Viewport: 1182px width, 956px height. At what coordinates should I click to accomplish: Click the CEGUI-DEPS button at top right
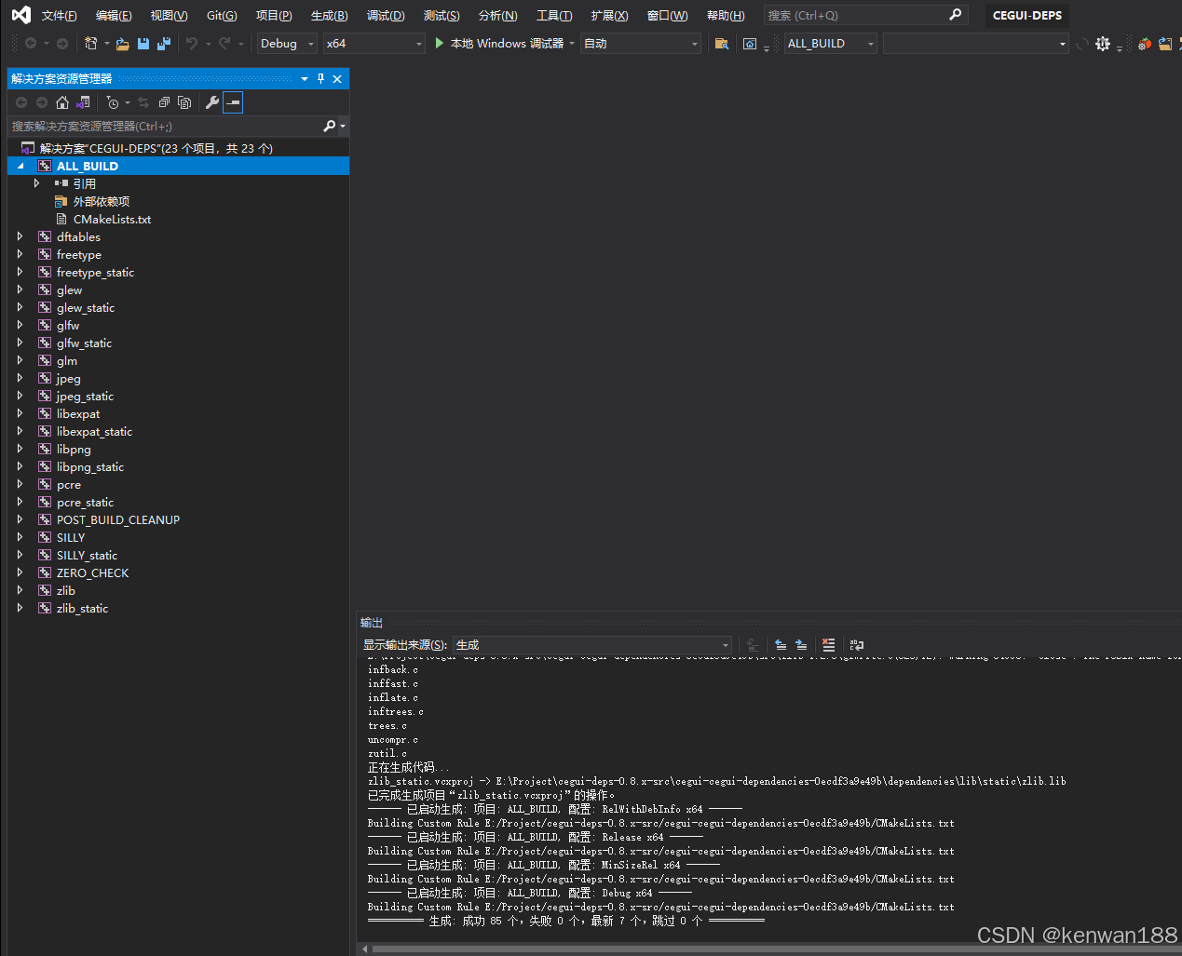[1027, 15]
